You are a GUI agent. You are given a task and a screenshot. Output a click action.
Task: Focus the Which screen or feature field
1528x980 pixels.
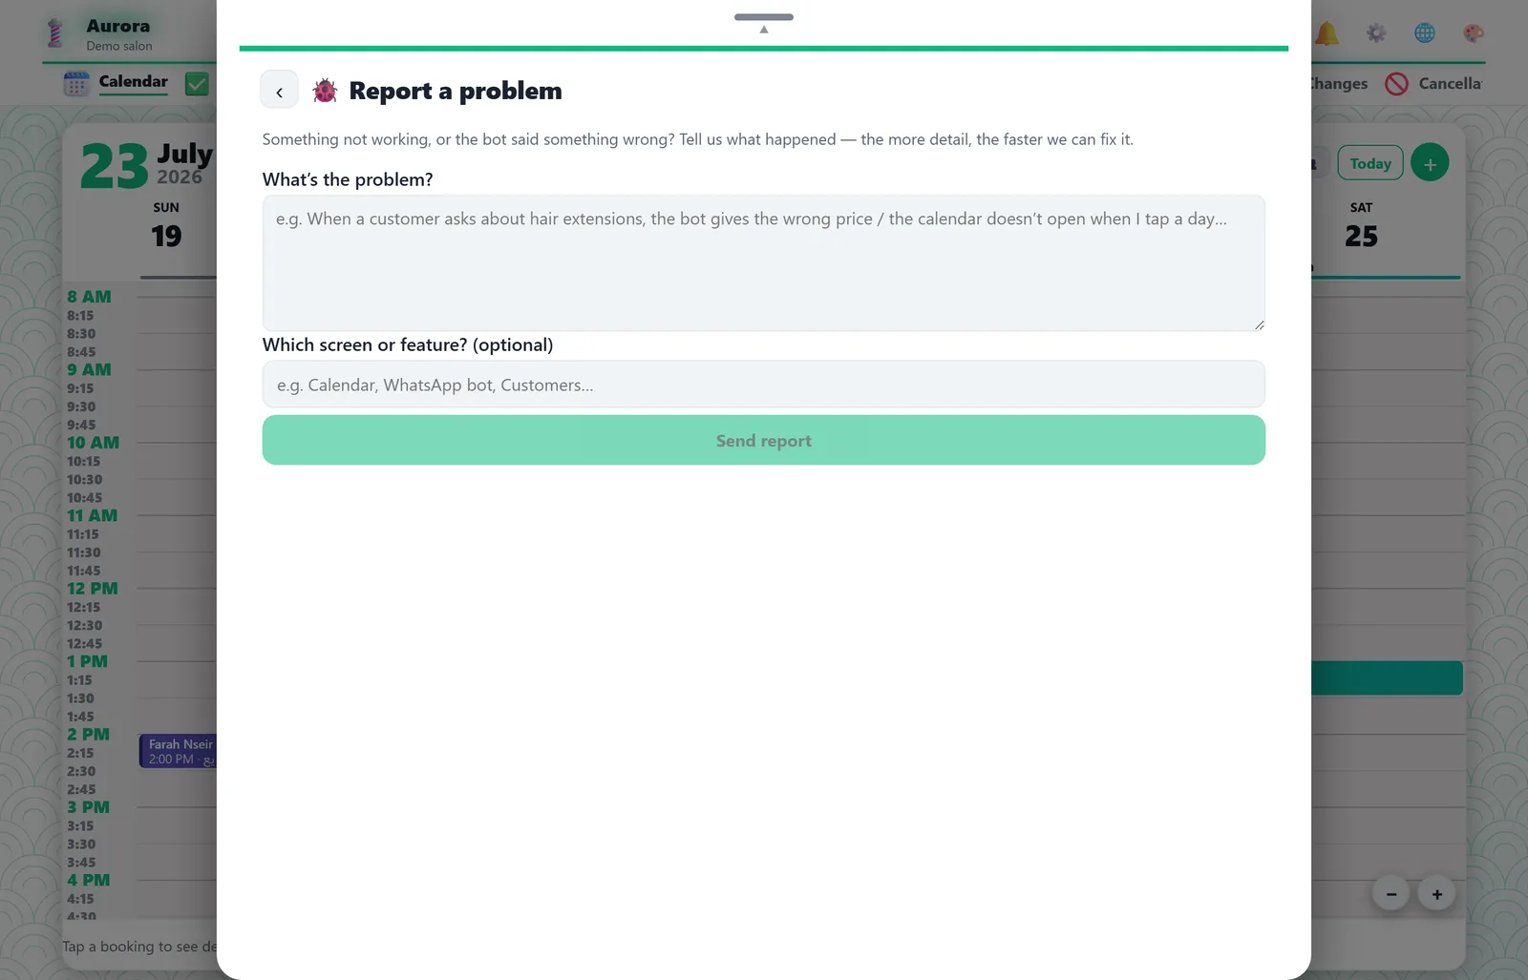point(764,385)
